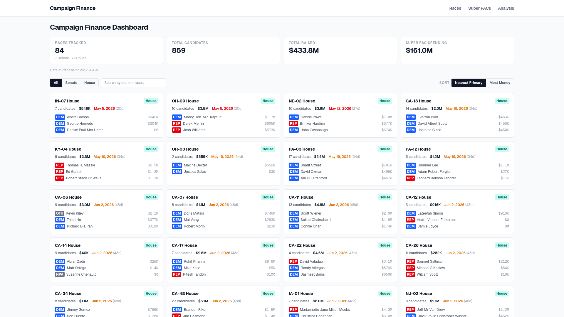Click the NPA badge beside Suzanne Chenault
This screenshot has width=564, height=317.
click(x=60, y=274)
